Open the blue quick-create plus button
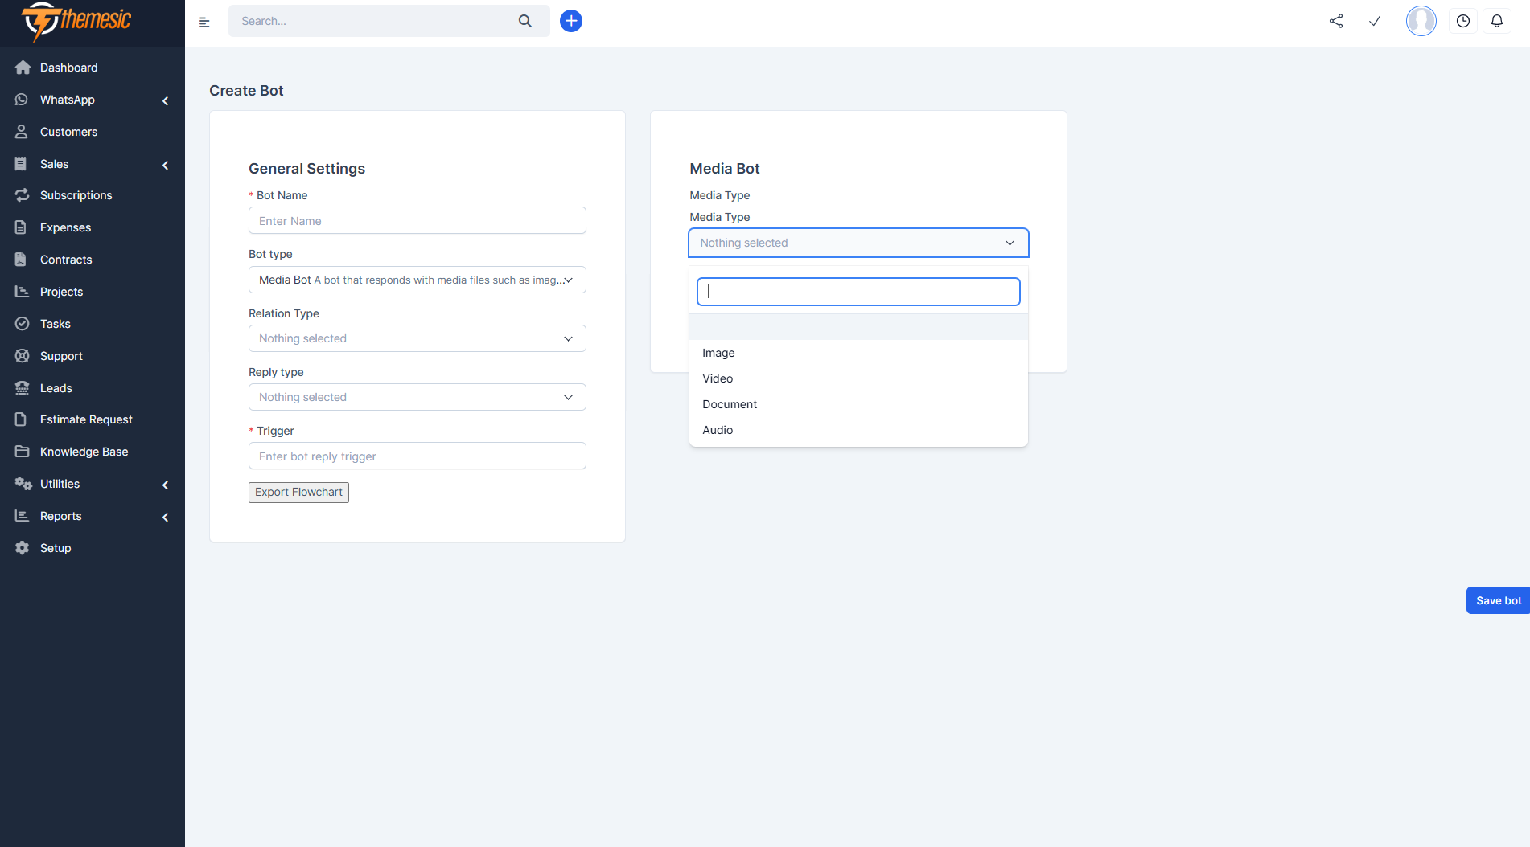Image resolution: width=1530 pixels, height=847 pixels. [571, 21]
